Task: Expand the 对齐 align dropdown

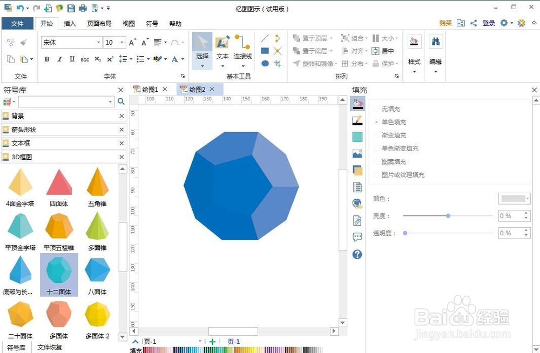Action: 366,51
